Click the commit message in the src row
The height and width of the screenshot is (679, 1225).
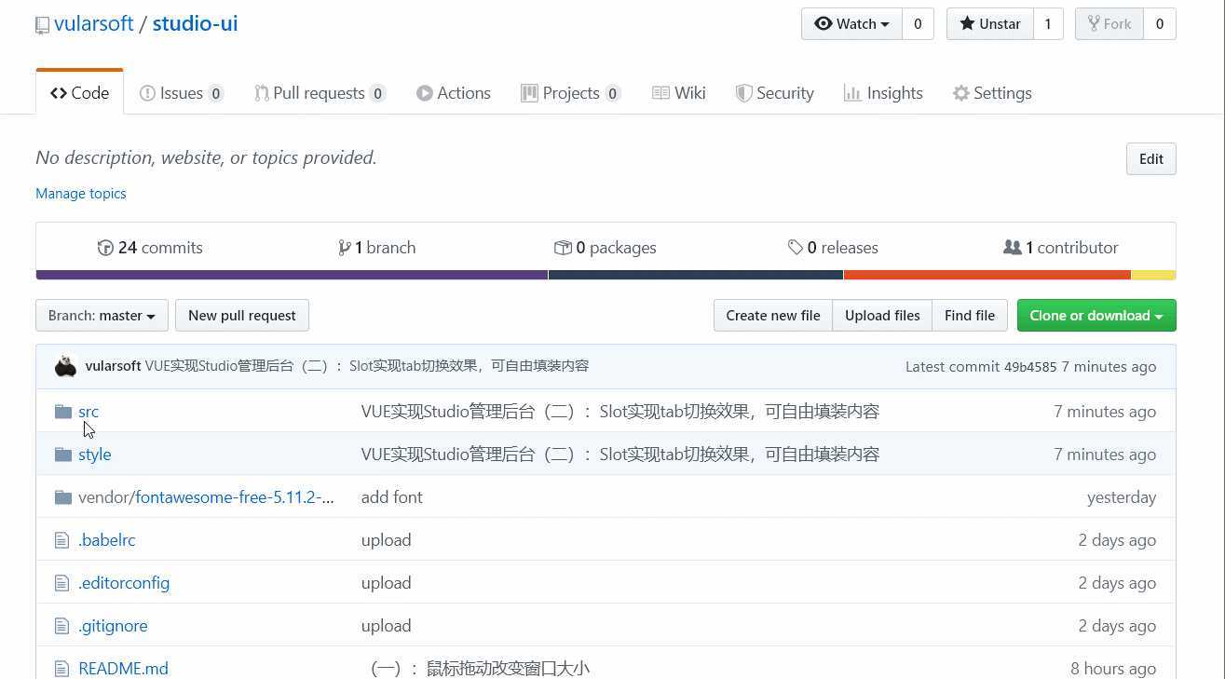pyautogui.click(x=620, y=412)
